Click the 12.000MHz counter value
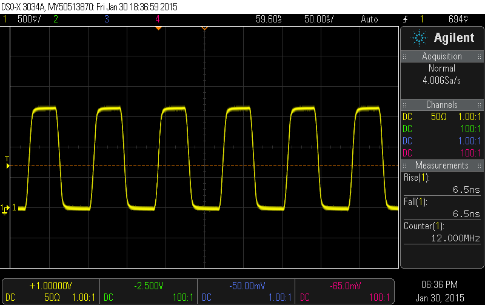Viewport: 485px width, 305px height. pyautogui.click(x=456, y=238)
